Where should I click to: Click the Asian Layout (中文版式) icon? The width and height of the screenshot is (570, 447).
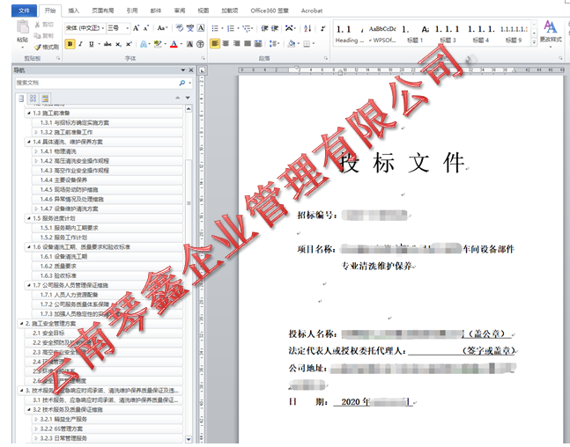289,28
